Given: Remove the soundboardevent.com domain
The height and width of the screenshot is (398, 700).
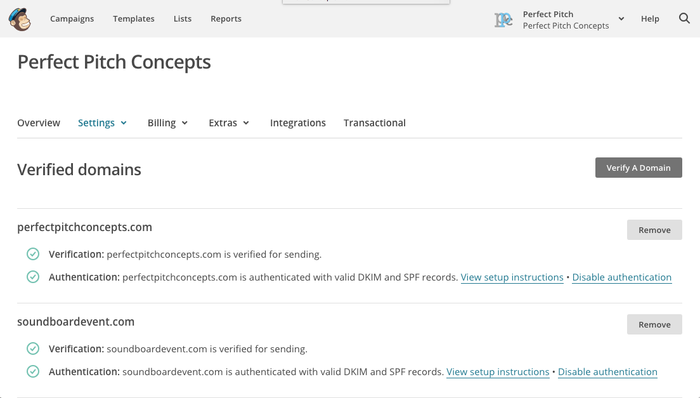Looking at the screenshot, I should point(654,324).
